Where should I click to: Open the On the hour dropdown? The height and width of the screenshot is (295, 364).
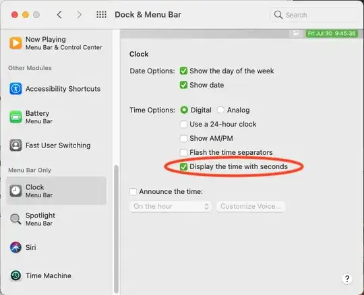coord(171,206)
